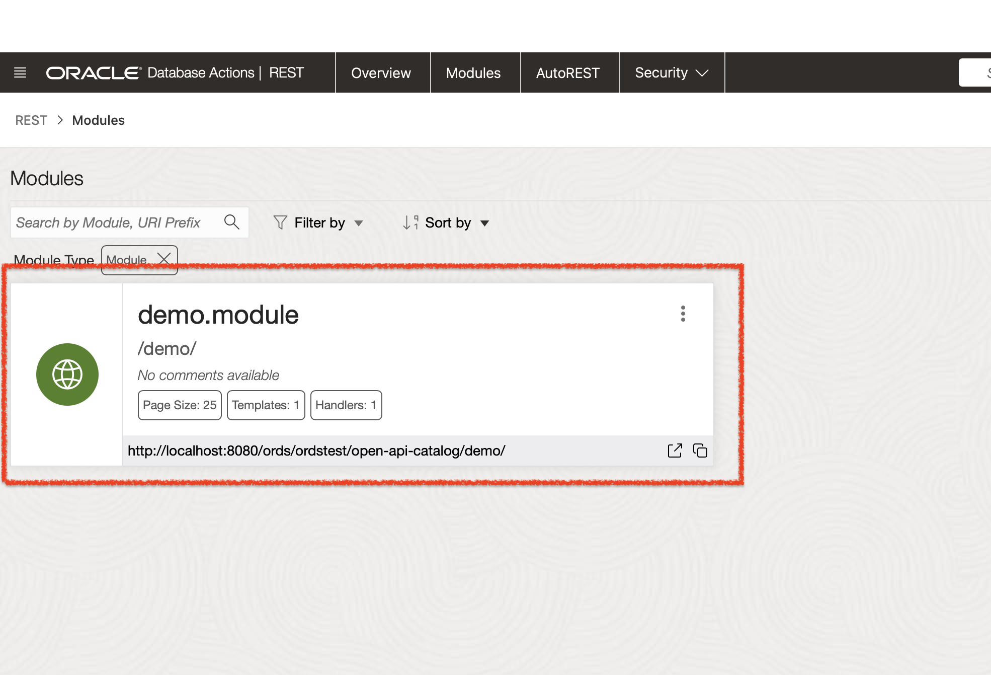Click the REST breadcrumb link
This screenshot has height=675, width=991.
[31, 120]
